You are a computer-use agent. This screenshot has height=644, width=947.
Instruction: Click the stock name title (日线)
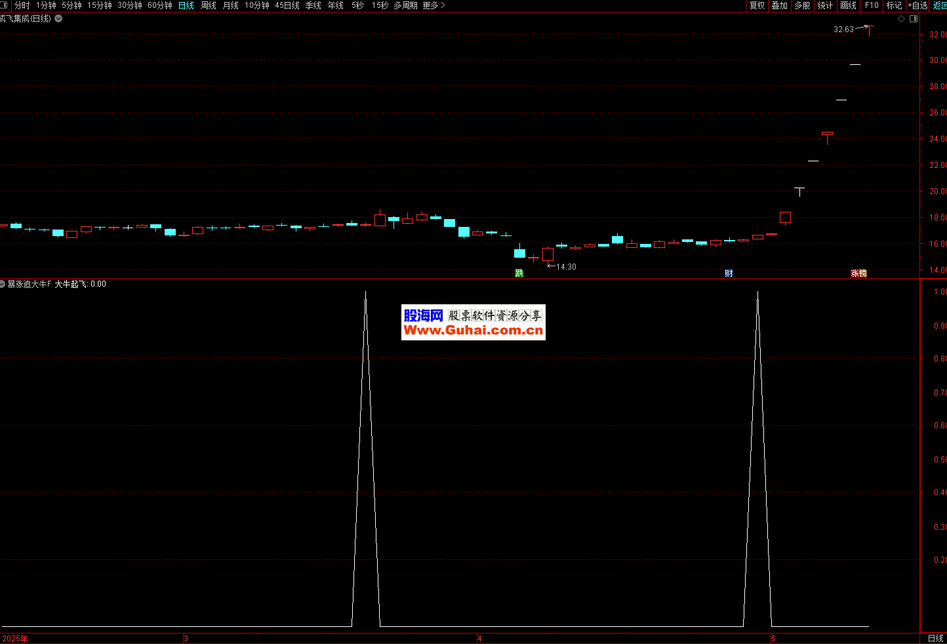(26, 18)
